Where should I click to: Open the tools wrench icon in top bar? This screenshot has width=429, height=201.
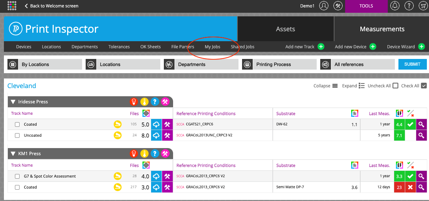point(338,6)
